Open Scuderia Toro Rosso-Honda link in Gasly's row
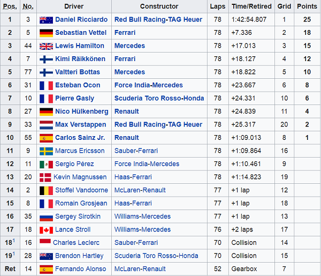Viewport: 321px width, 276px height. pyautogui.click(x=159, y=98)
